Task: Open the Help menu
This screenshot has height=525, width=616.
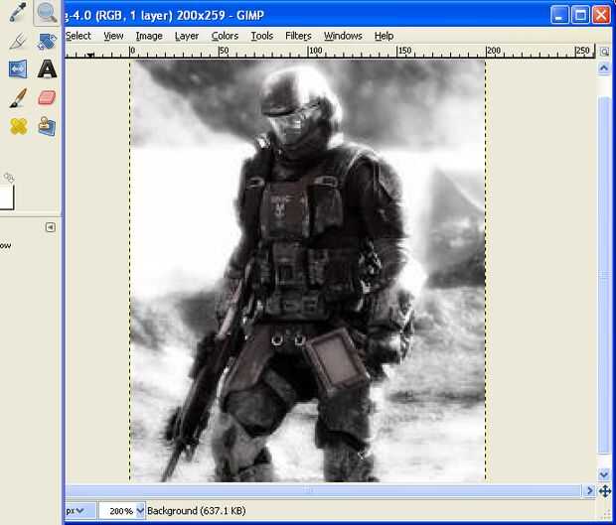Action: point(384,36)
